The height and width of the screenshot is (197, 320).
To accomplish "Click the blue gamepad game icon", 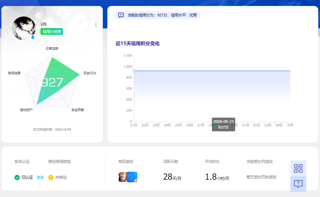I will pyautogui.click(x=132, y=177).
